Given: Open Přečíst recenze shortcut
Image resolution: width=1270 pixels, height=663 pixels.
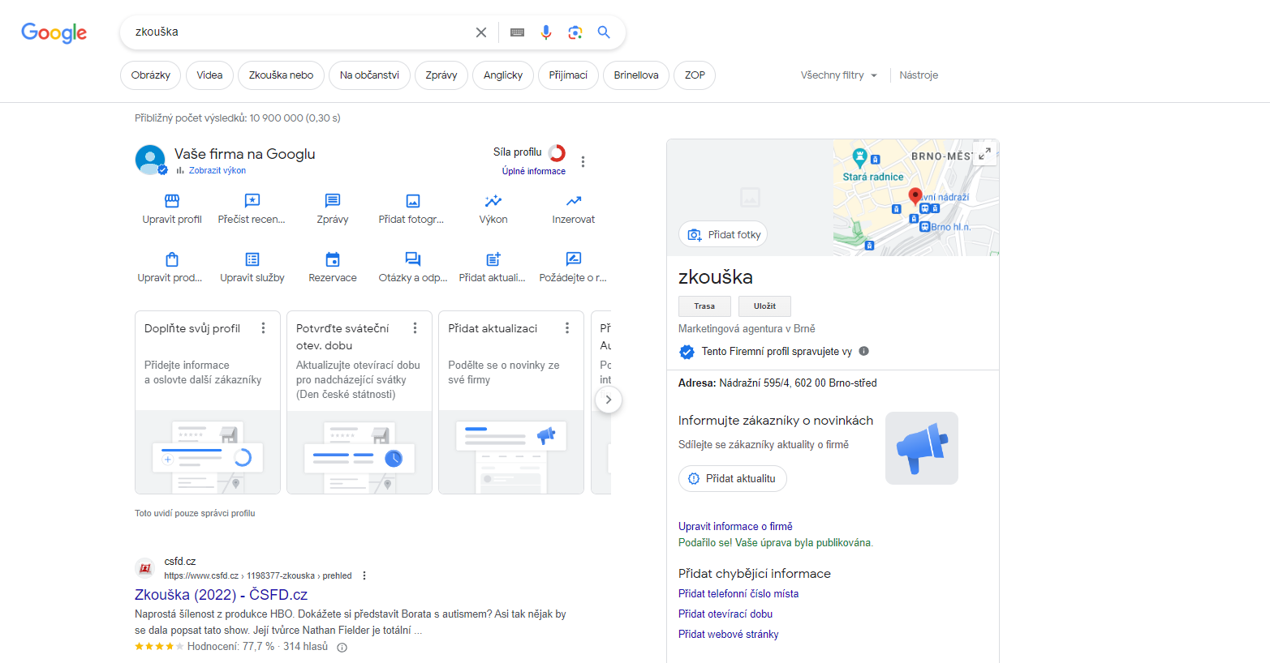Looking at the screenshot, I should pyautogui.click(x=252, y=209).
